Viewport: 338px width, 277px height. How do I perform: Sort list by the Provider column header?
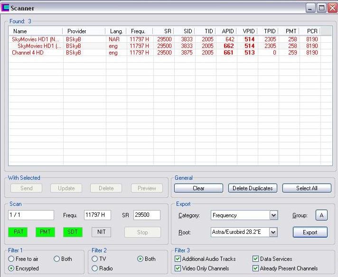(x=84, y=31)
